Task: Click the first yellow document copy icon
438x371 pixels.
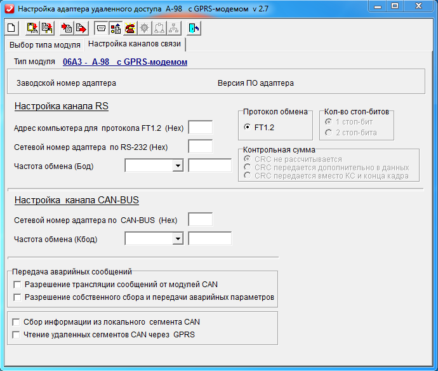Action: click(x=32, y=28)
